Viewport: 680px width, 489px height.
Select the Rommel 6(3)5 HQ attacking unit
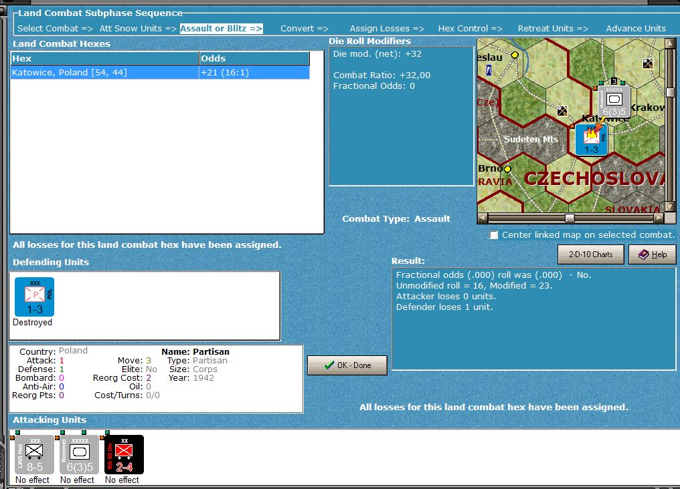pyautogui.click(x=80, y=455)
